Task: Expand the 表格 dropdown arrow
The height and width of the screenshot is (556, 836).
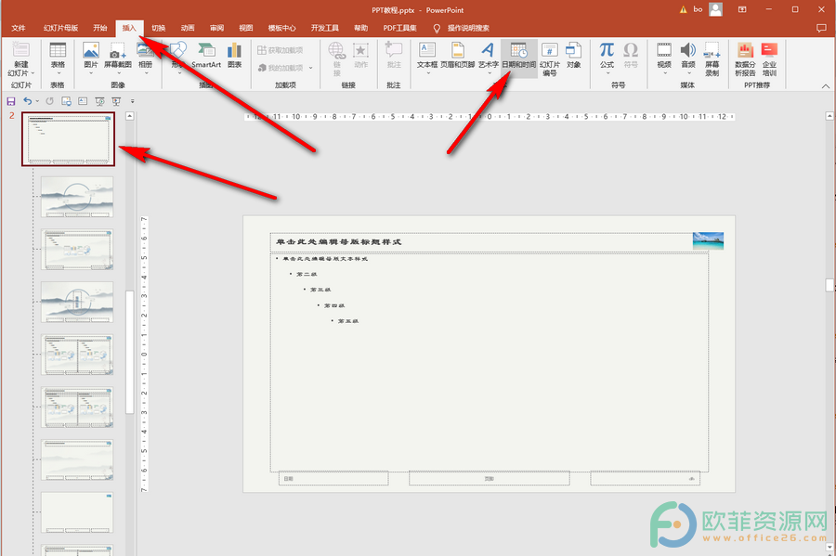Action: click(58, 73)
